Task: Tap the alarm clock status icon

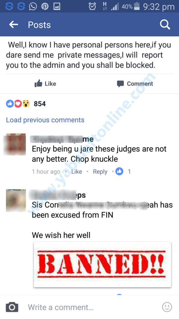Action: pos(92,7)
